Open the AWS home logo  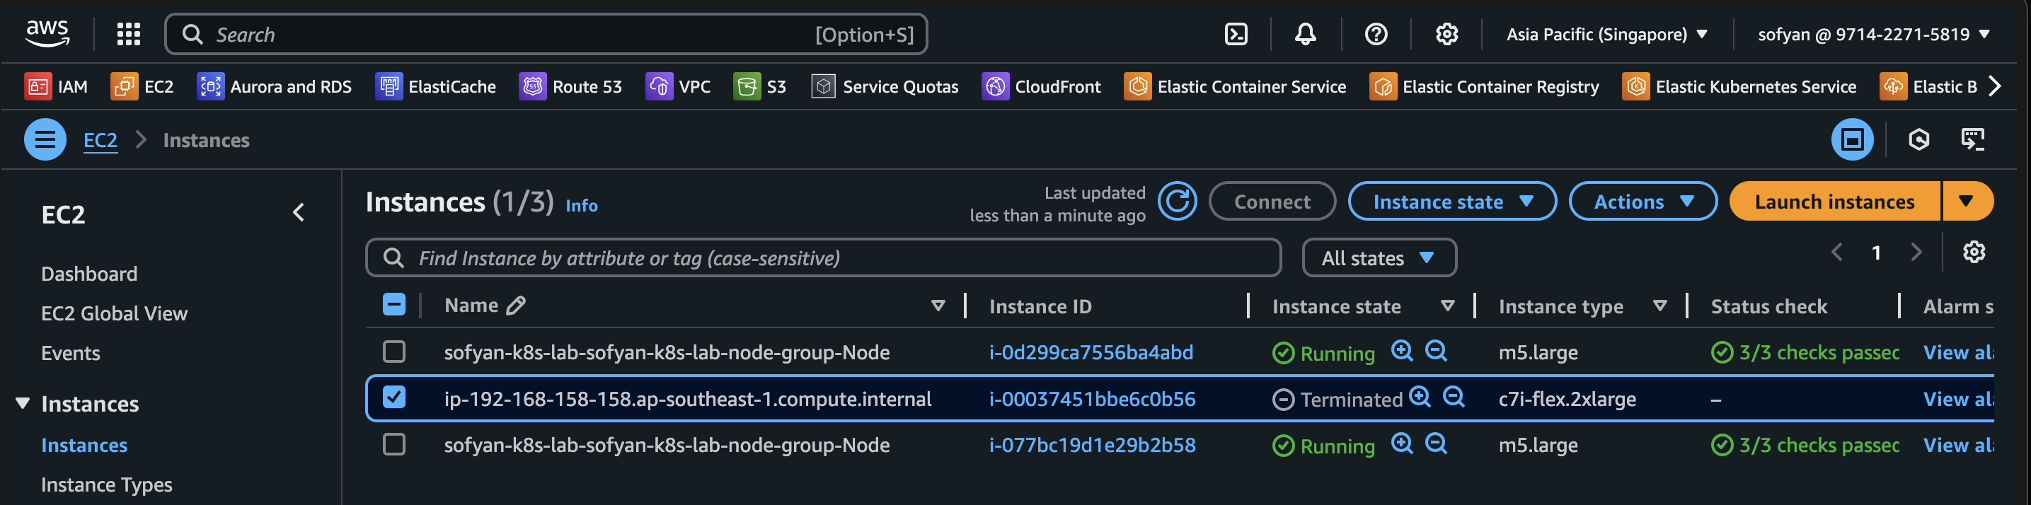[47, 34]
